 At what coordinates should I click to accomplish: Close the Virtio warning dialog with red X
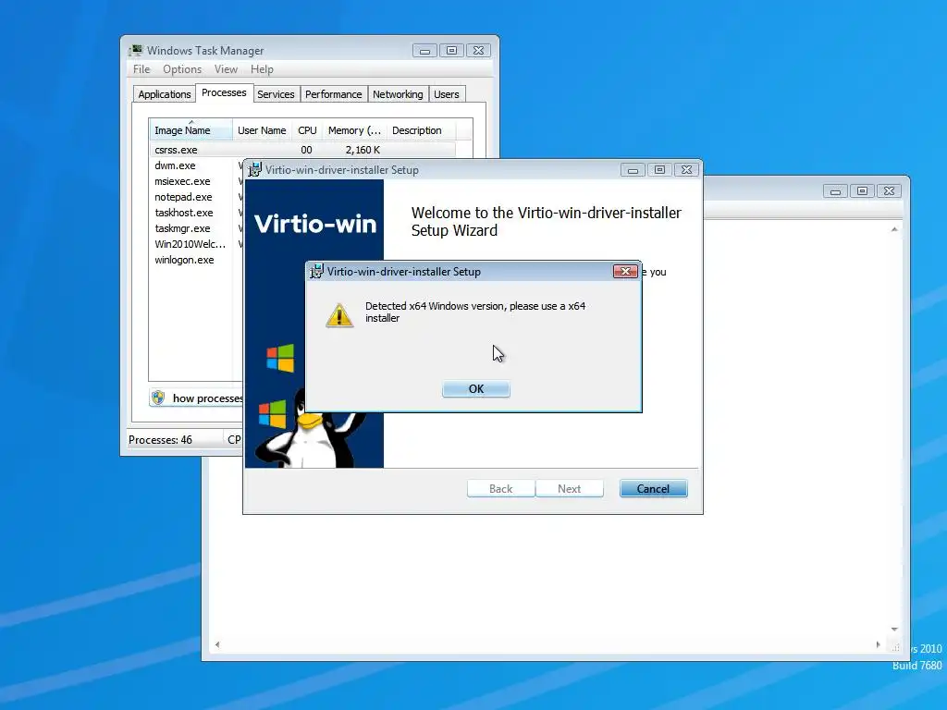click(625, 271)
